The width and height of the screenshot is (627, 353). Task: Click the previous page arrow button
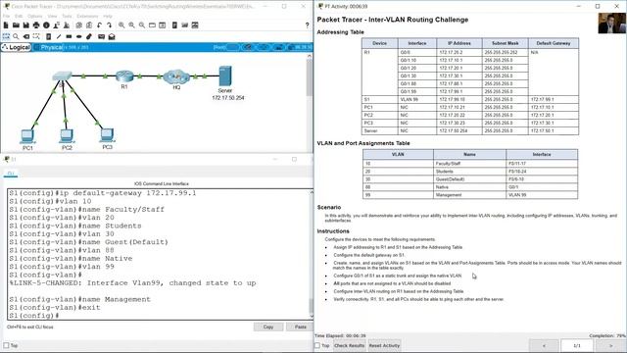click(544, 345)
